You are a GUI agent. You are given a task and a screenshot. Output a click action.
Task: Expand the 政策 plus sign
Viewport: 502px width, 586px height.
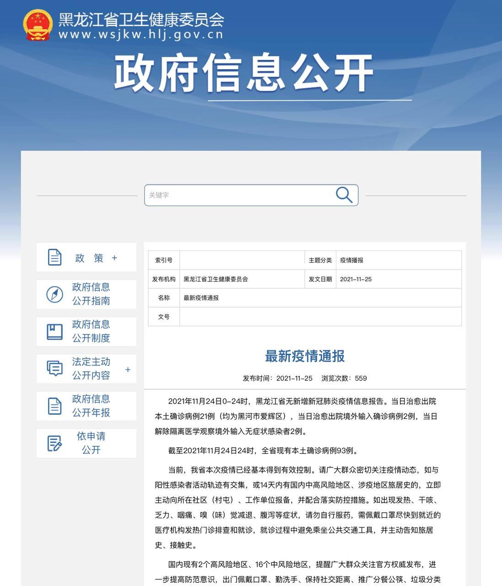click(114, 258)
